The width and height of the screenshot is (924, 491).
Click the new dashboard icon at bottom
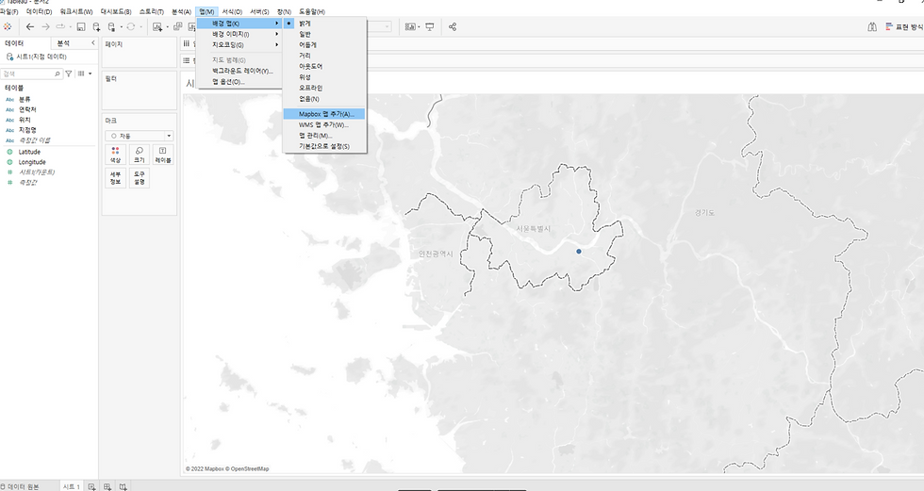click(x=107, y=486)
